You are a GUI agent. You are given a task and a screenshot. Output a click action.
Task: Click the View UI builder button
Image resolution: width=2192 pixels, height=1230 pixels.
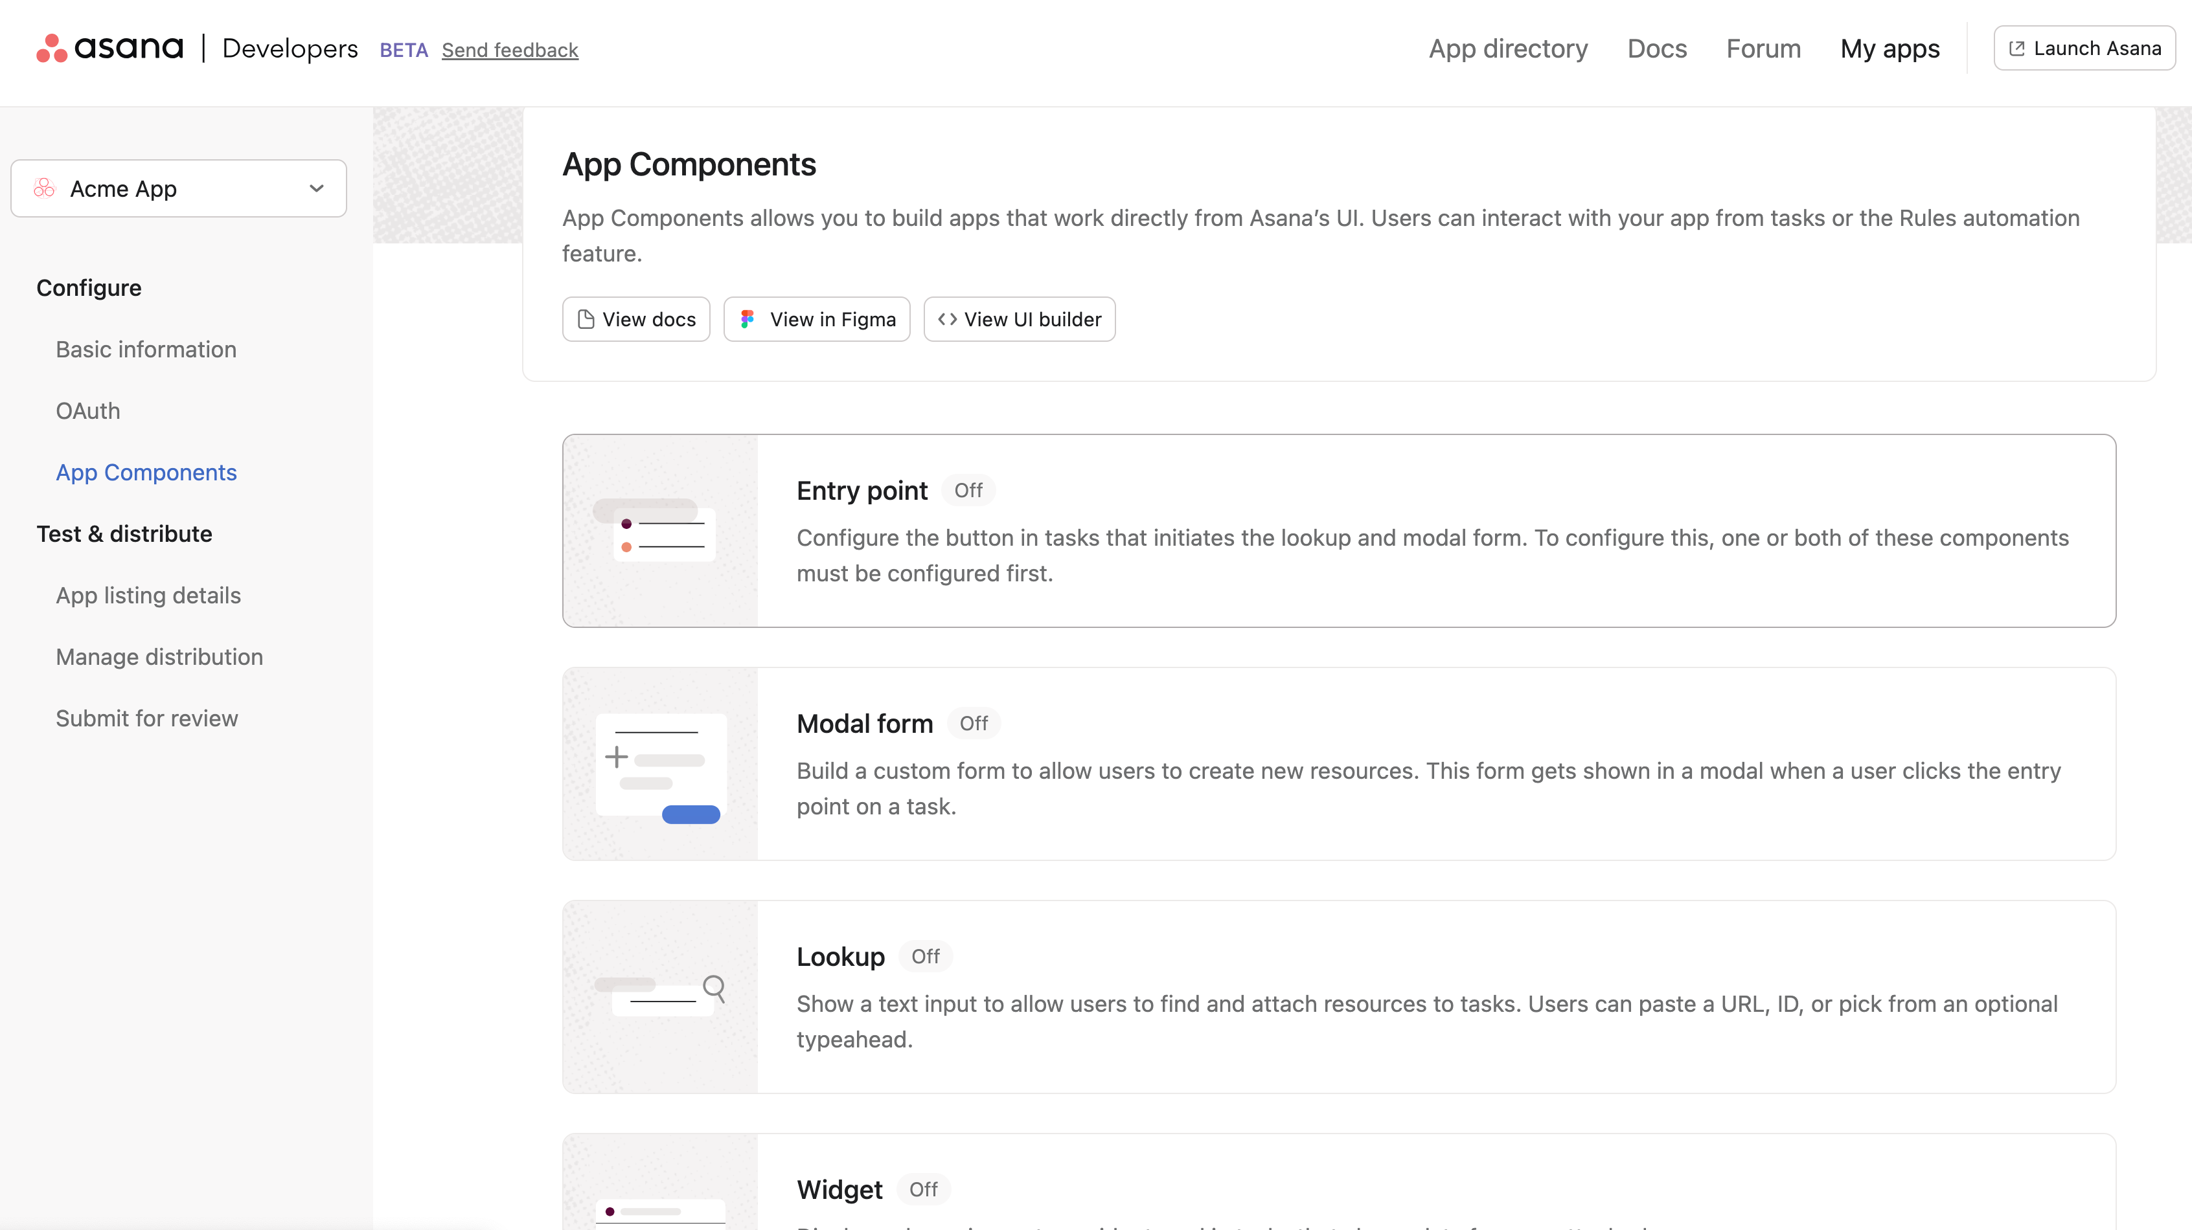coord(1018,319)
